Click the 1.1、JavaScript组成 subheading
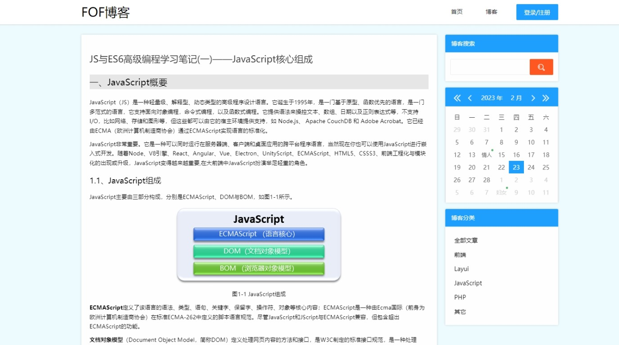Image resolution: width=619 pixels, height=345 pixels. click(x=125, y=181)
